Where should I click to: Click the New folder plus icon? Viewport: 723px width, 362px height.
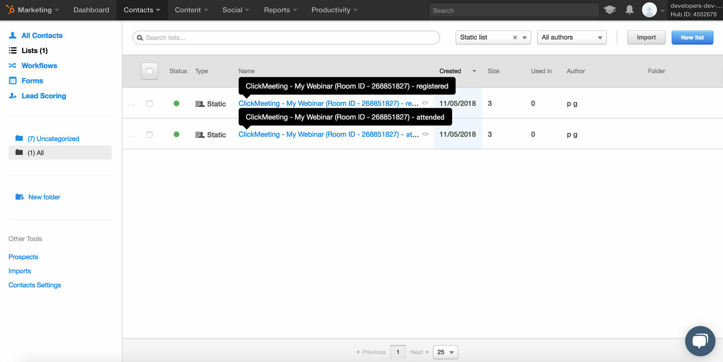click(20, 197)
